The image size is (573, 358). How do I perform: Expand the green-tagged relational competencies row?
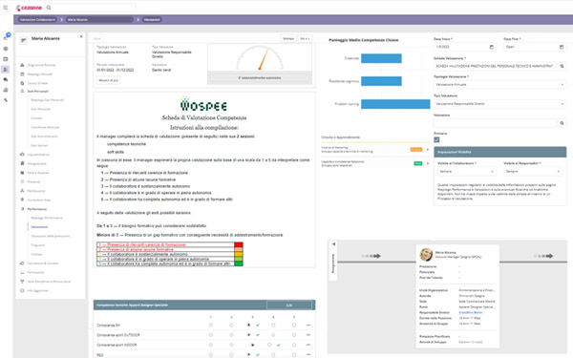[428, 163]
